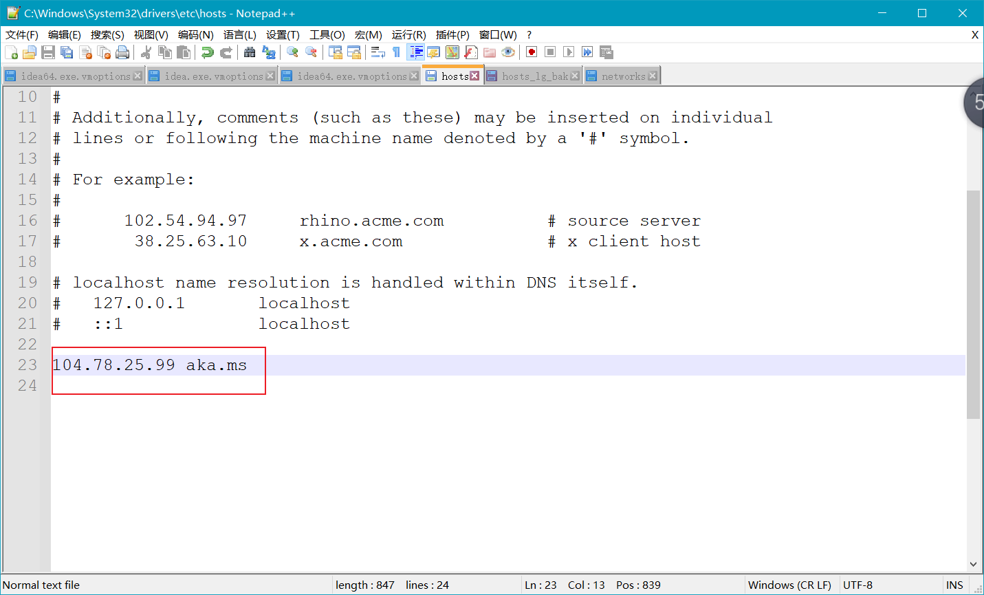The width and height of the screenshot is (984, 595).
Task: Open the 工具(O) menu
Action: coord(327,34)
